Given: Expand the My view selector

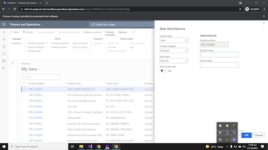Looking at the screenshot, I should 31,69.
